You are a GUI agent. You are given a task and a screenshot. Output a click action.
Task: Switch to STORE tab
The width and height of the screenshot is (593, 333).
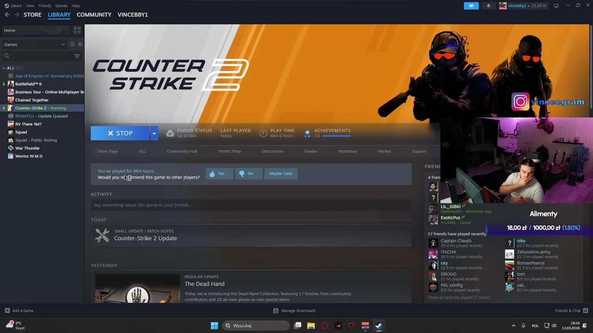(x=32, y=15)
